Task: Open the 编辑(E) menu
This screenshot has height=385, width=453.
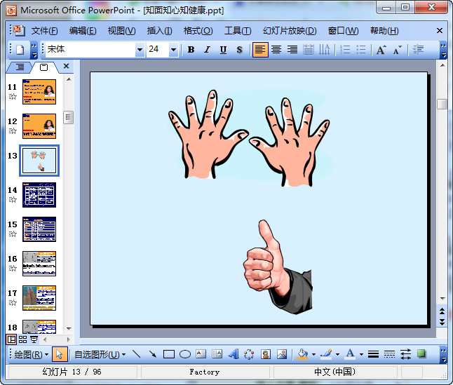Action: pyautogui.click(x=83, y=31)
